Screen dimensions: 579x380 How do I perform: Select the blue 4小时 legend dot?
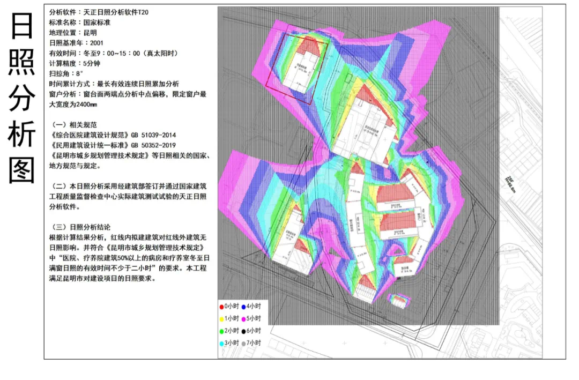[244, 307]
